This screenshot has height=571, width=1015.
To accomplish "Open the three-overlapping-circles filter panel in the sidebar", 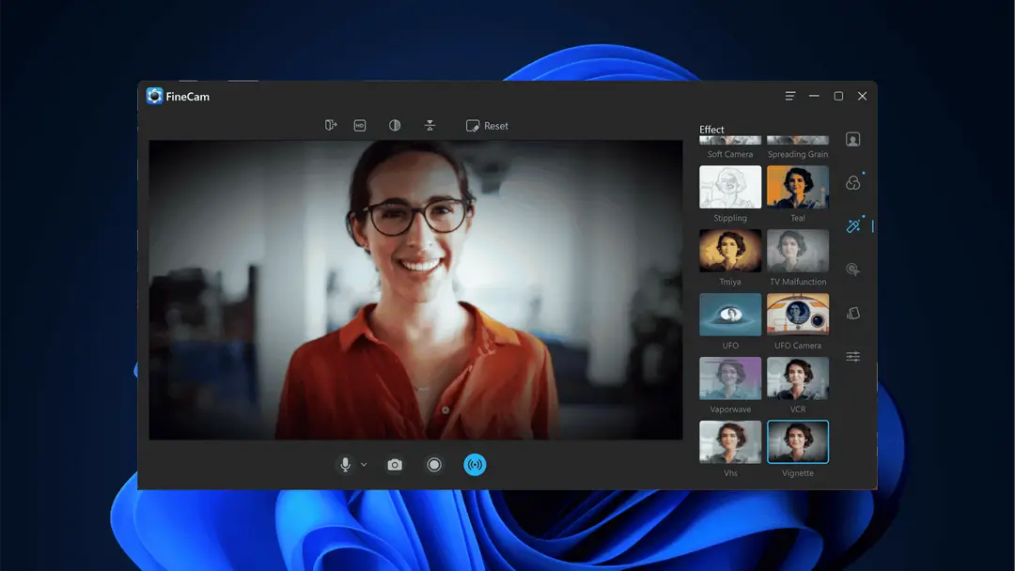I will (x=853, y=183).
